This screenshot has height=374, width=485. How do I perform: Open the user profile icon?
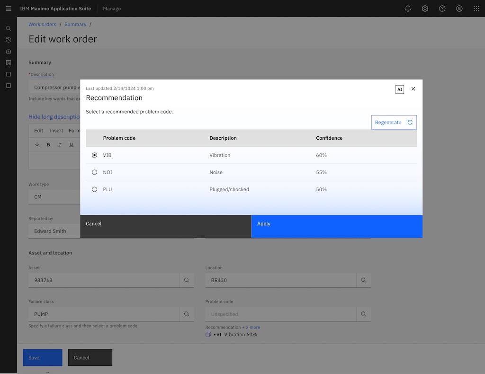point(459,8)
